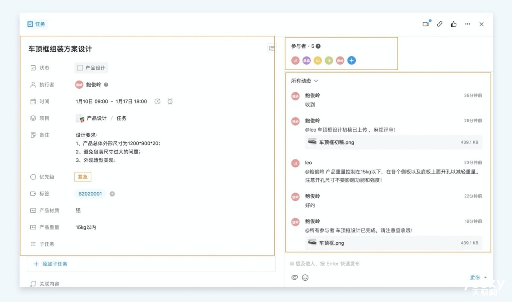Open the 紧急 priority selector

83,177
